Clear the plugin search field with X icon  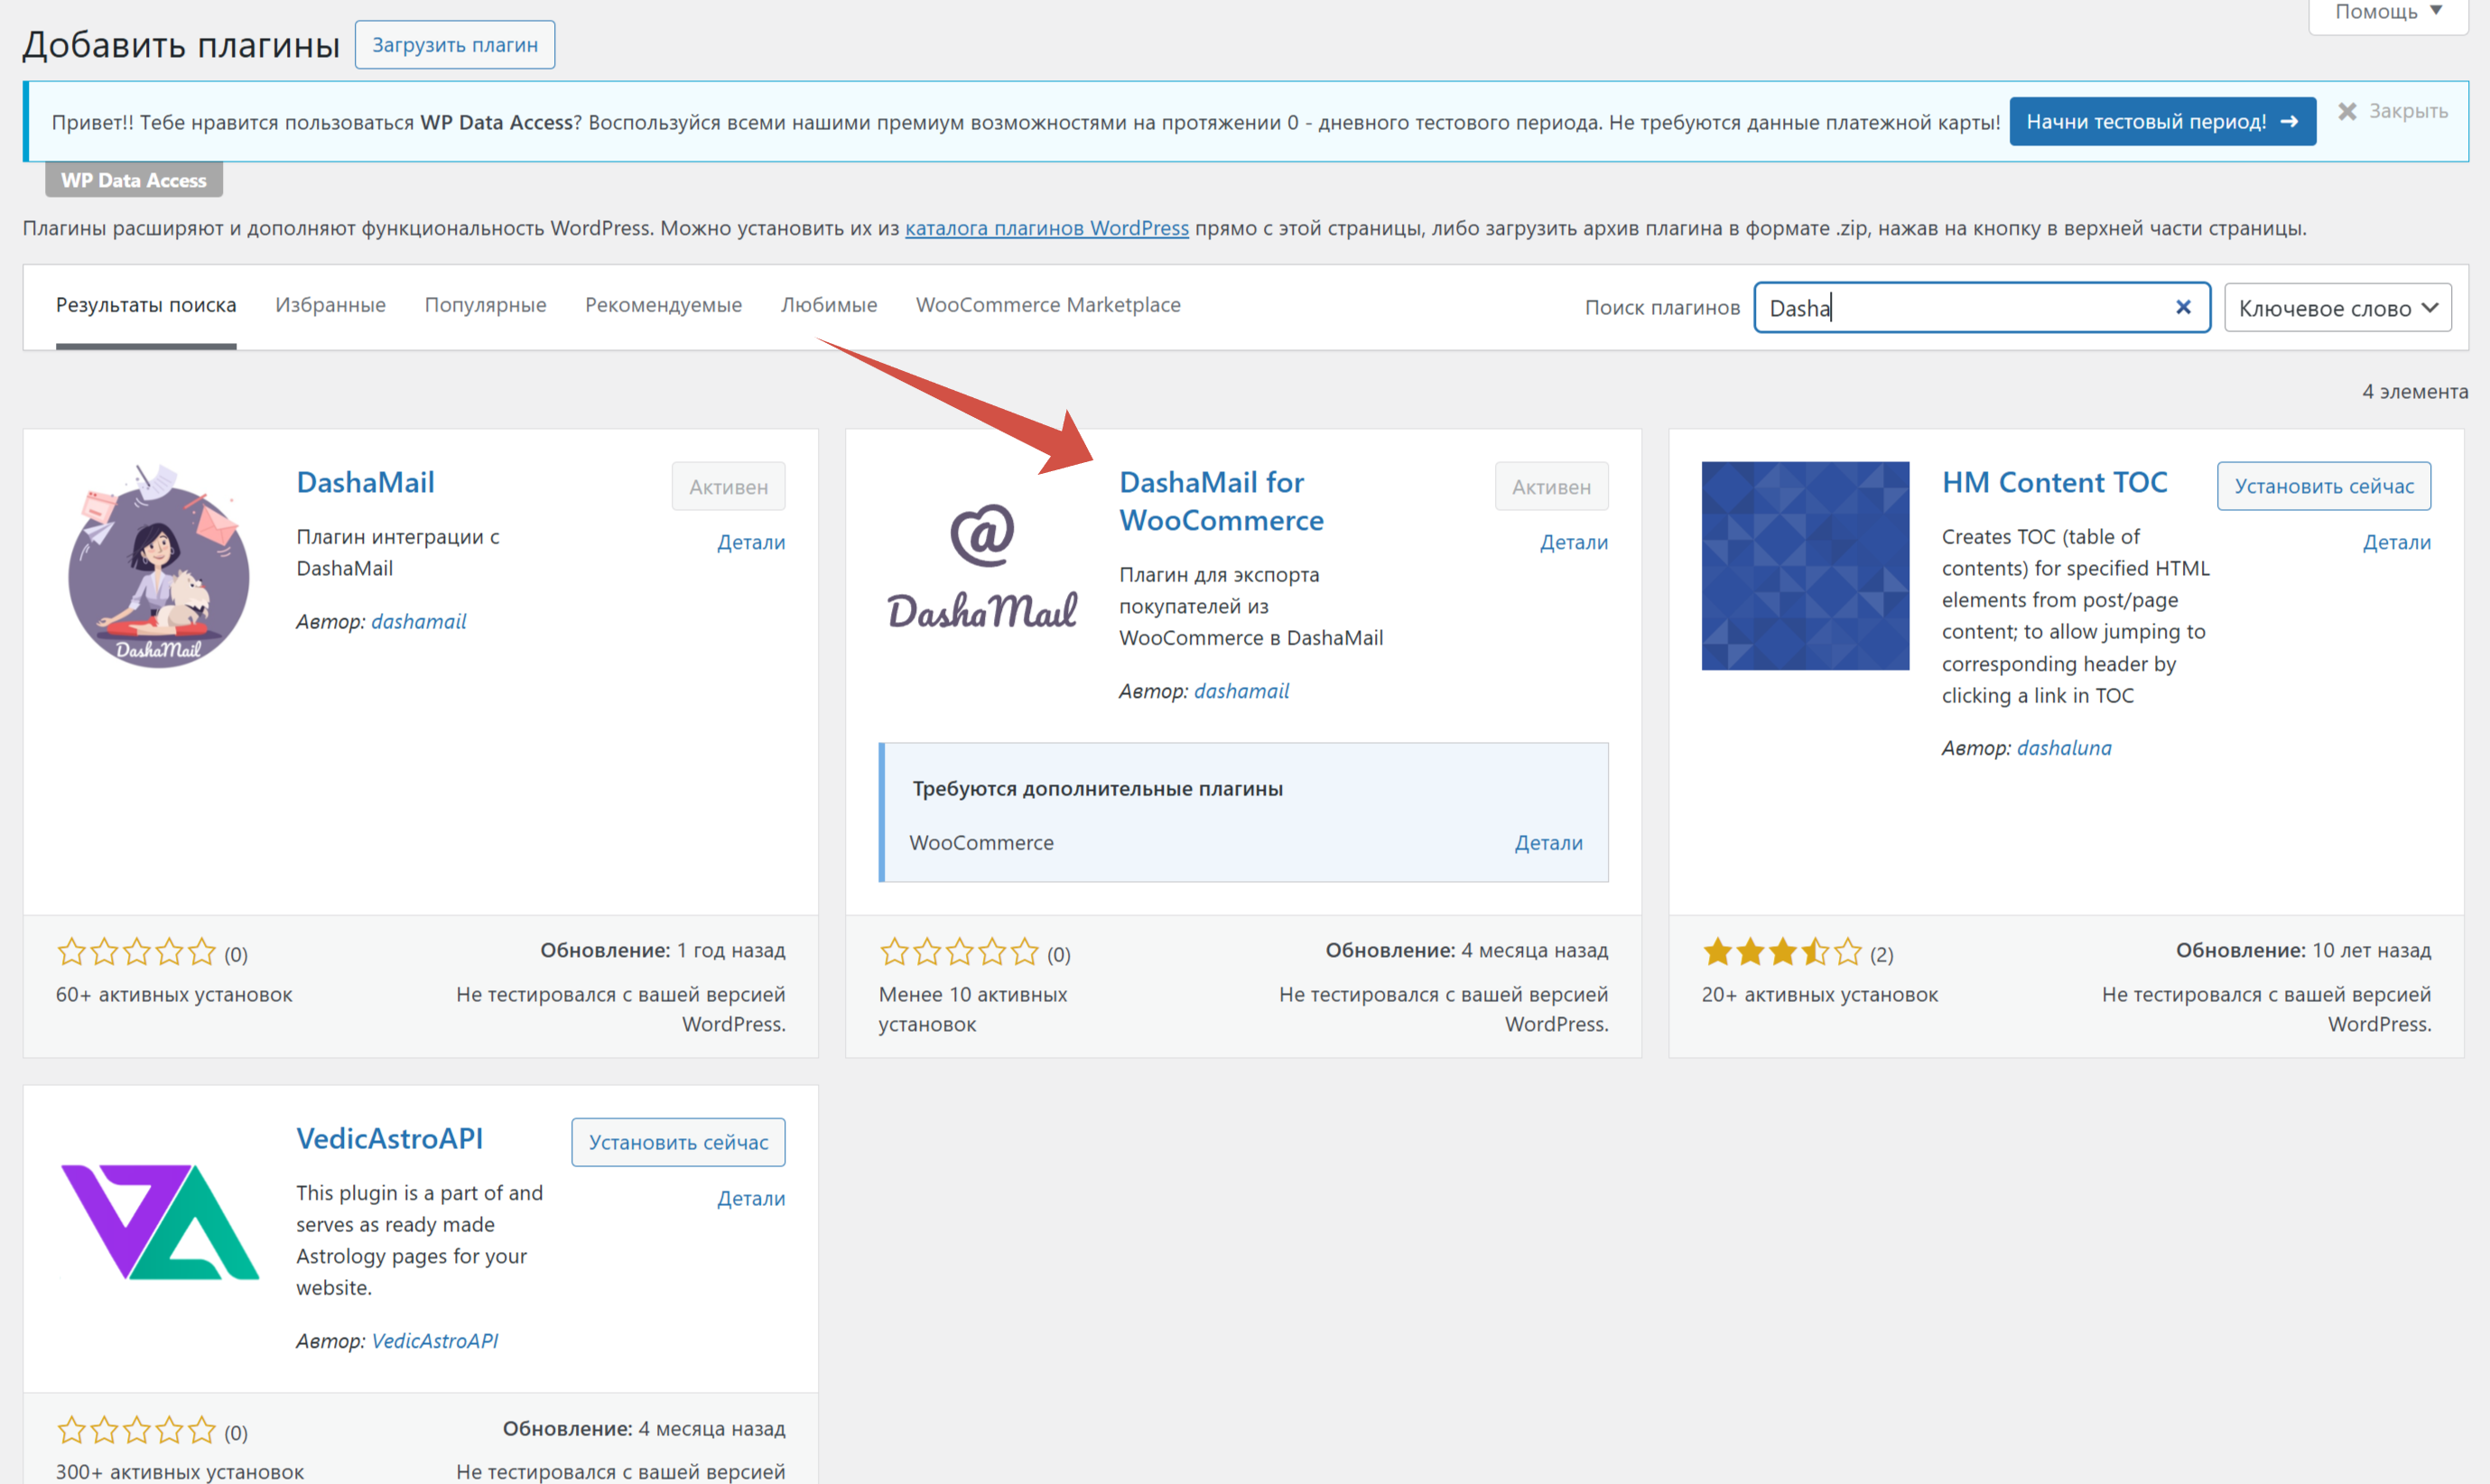(x=2183, y=308)
